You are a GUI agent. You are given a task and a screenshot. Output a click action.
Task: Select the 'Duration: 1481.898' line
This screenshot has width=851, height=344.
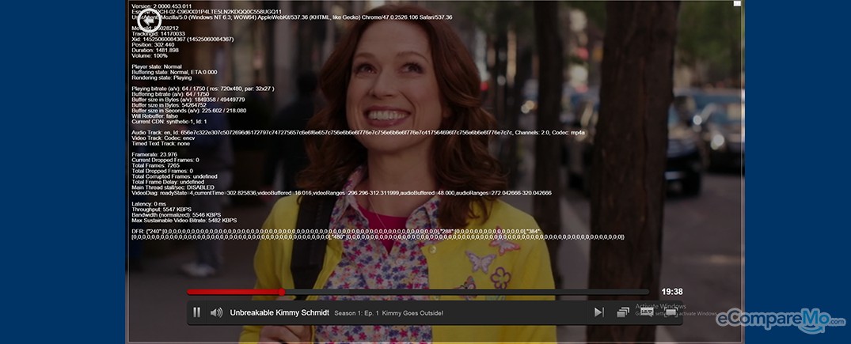155,50
